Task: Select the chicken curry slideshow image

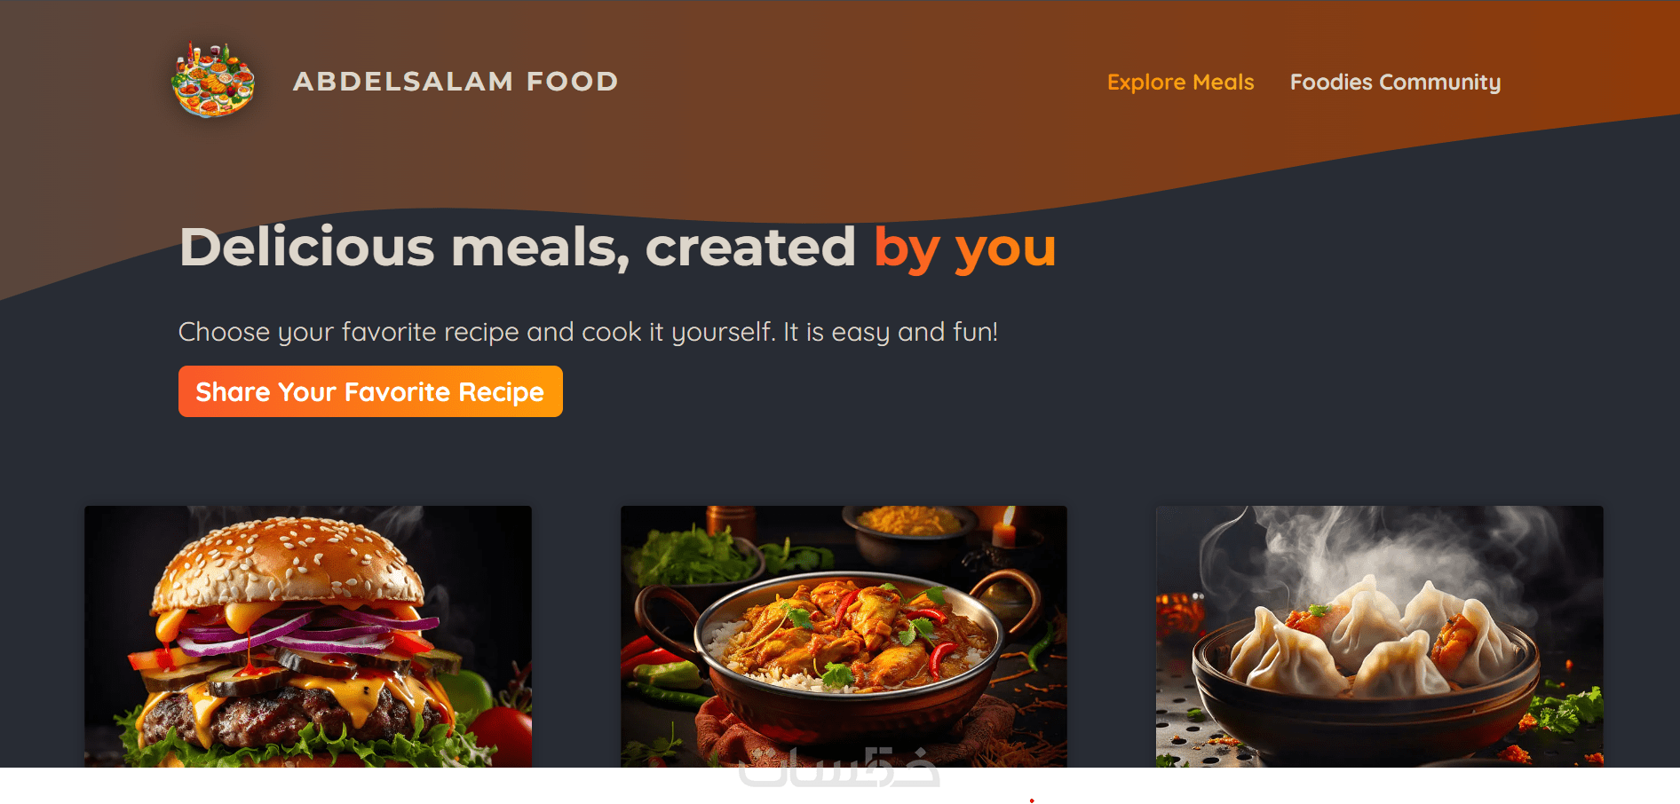Action: [844, 636]
